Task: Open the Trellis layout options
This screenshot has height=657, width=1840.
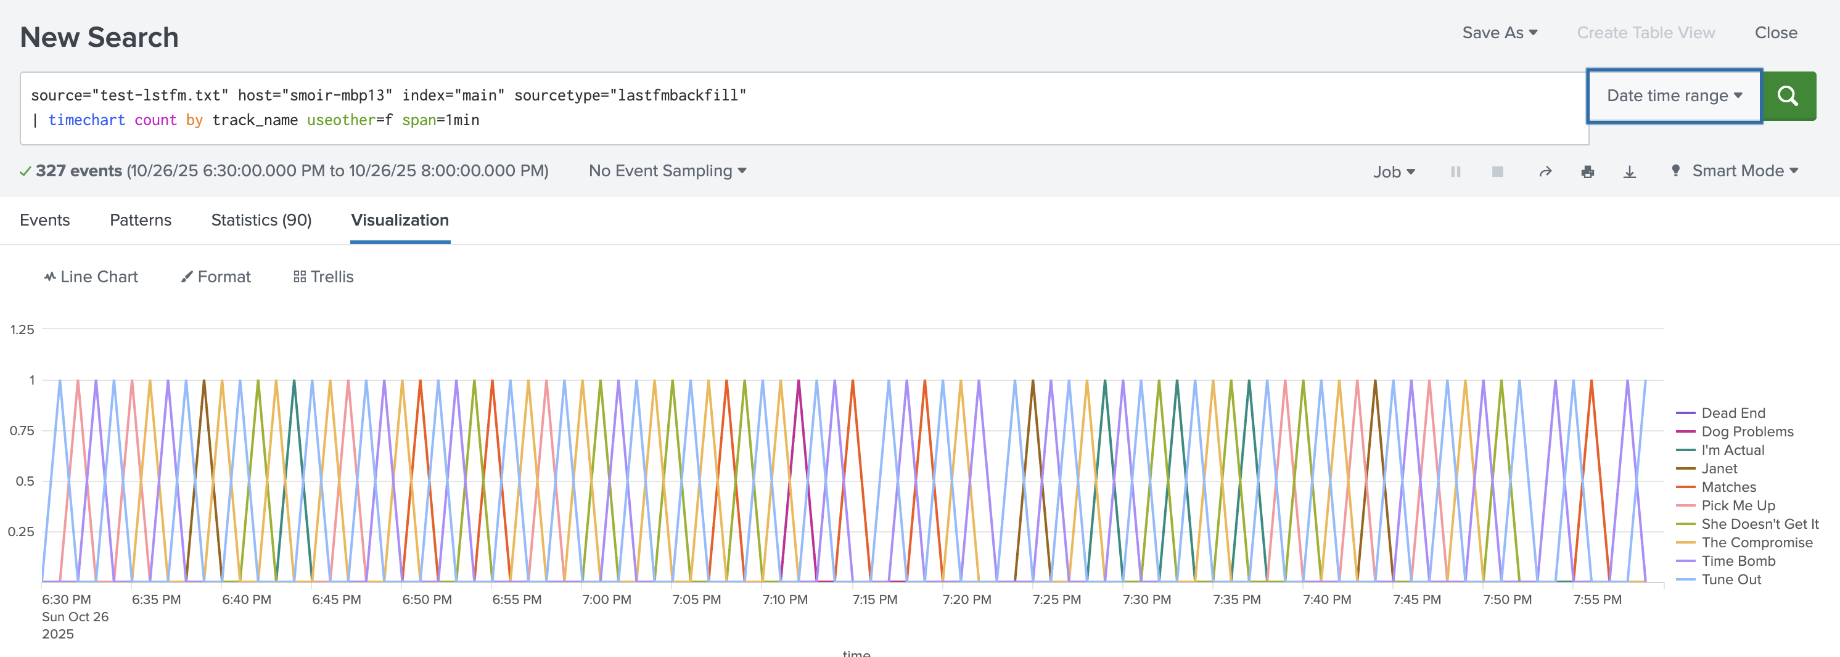Action: [x=324, y=277]
